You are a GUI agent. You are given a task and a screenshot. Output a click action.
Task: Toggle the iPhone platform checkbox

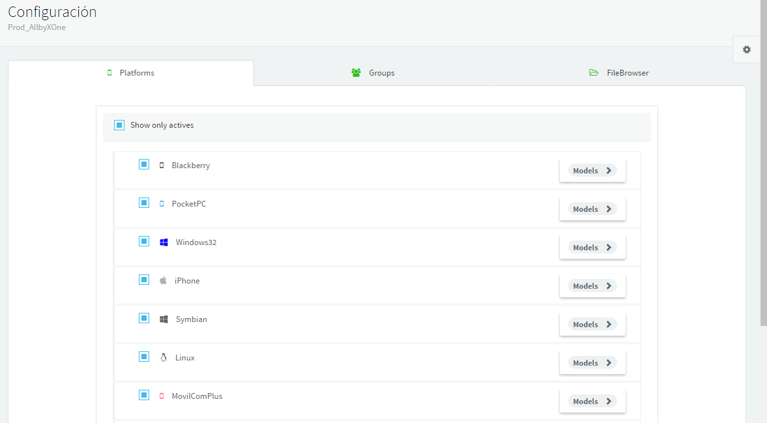click(x=144, y=280)
